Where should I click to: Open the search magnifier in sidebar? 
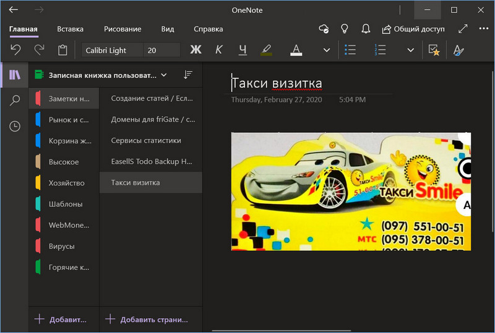[x=15, y=101]
